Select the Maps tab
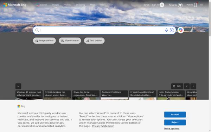 click(92, 5)
